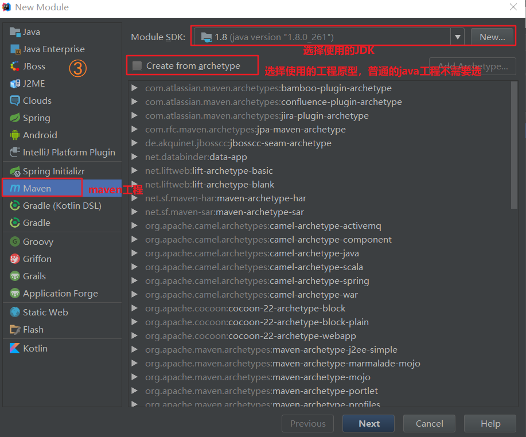The width and height of the screenshot is (526, 437).
Task: Select cocoon-22-archetype-block-plain row
Action: point(319,322)
